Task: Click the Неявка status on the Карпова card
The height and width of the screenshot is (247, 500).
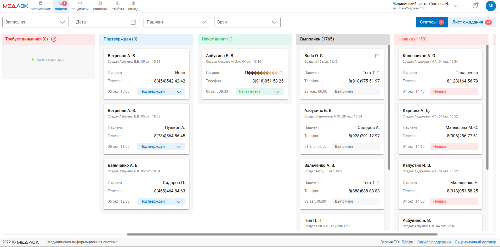Action: click(x=454, y=146)
